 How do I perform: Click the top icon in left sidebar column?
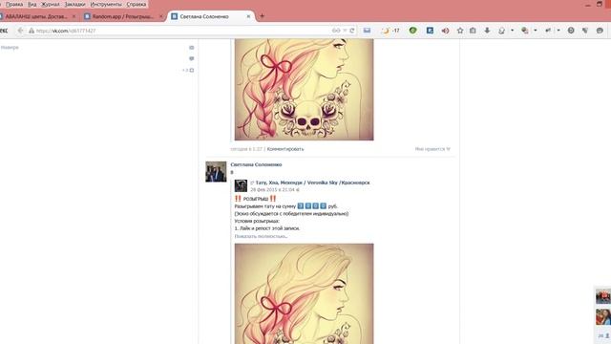point(191,48)
